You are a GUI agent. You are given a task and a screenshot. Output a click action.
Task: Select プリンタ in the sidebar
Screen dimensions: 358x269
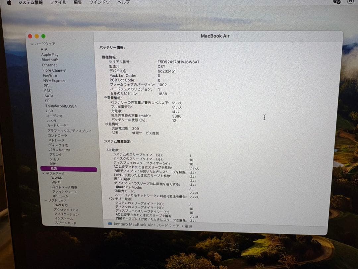click(56, 154)
